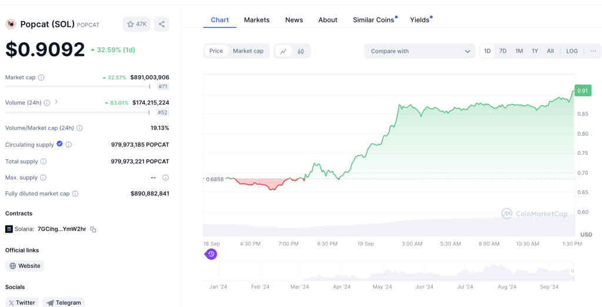Open the Yields tab
This screenshot has width=602, height=307.
point(420,20)
